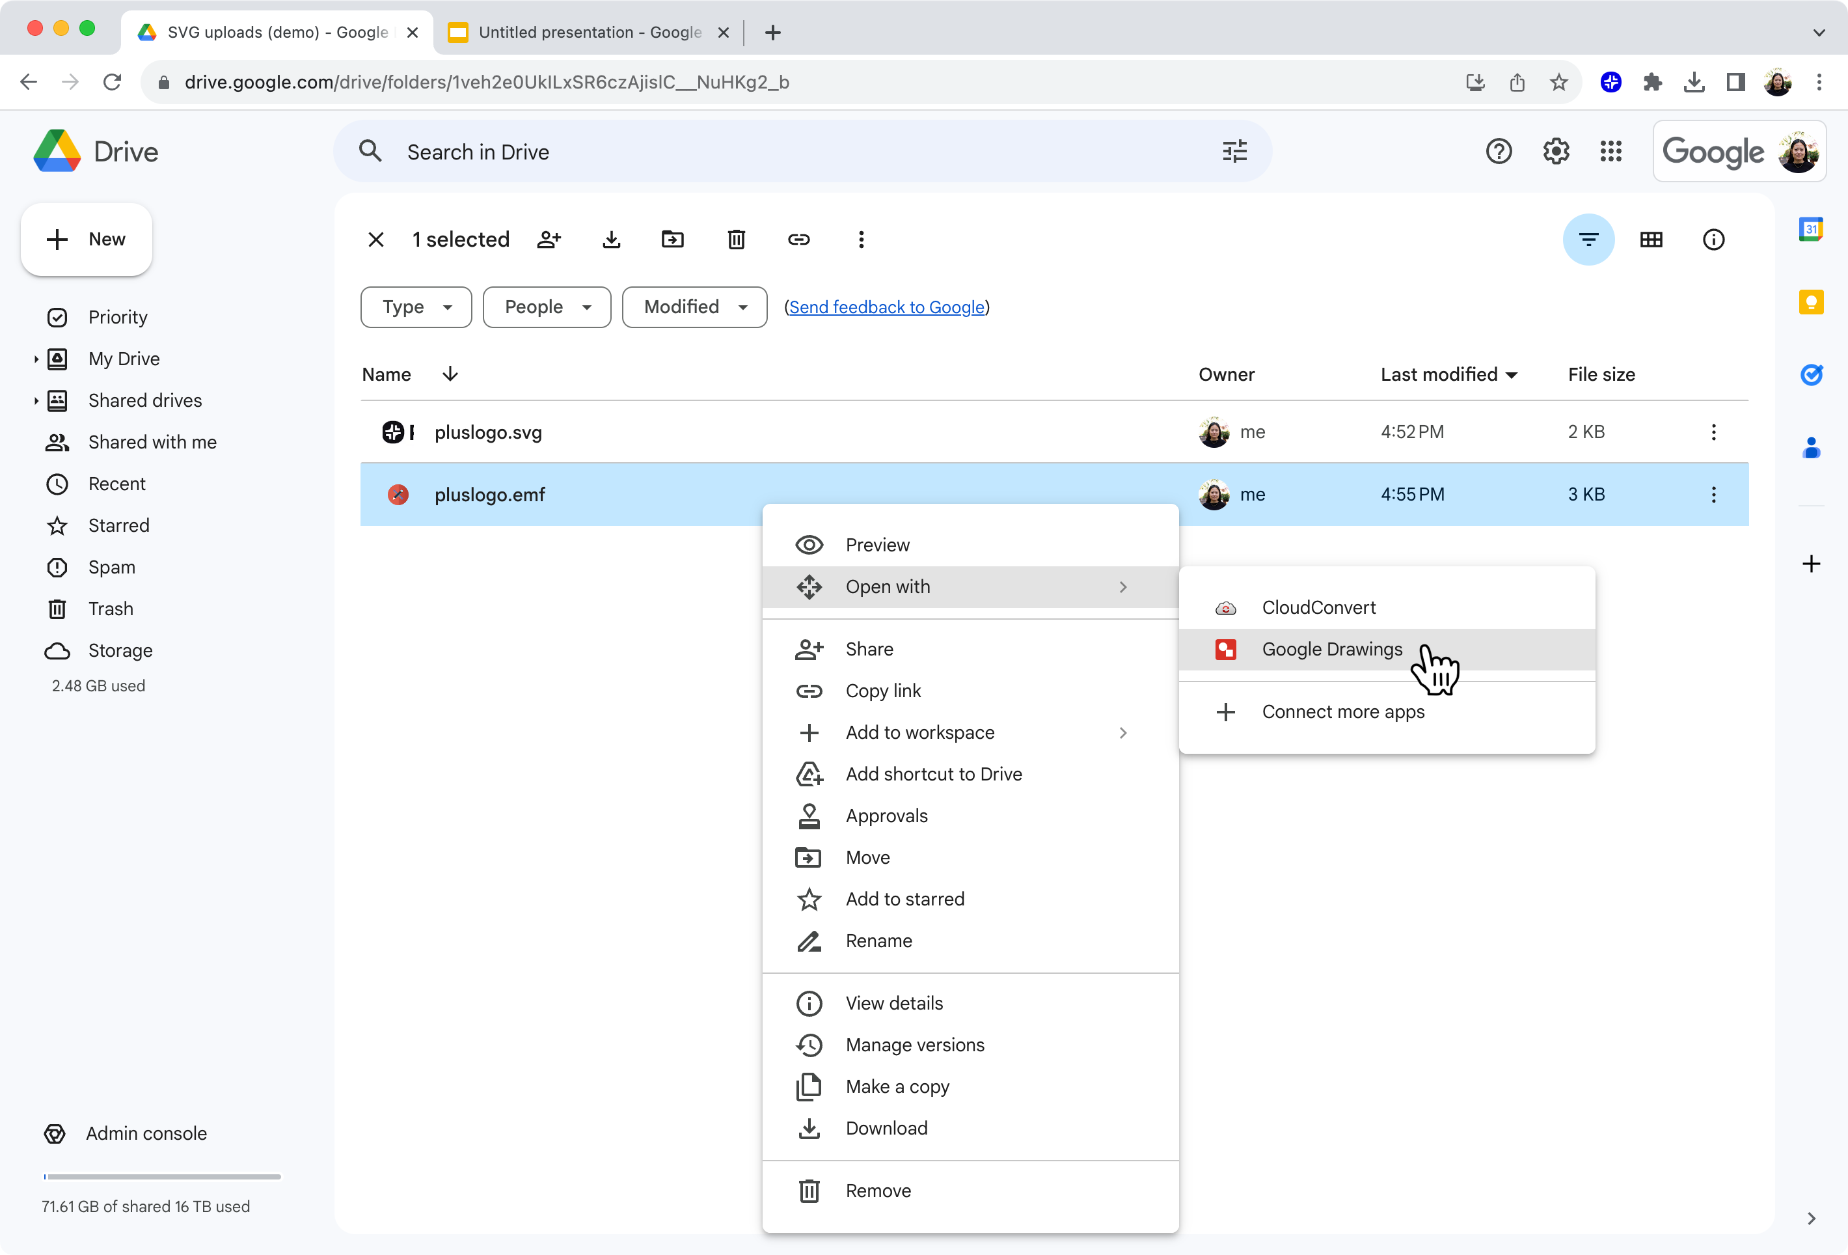Open Google Keep side panel
This screenshot has height=1255, width=1848.
(1811, 302)
